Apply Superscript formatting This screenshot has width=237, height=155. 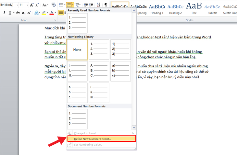(29, 13)
